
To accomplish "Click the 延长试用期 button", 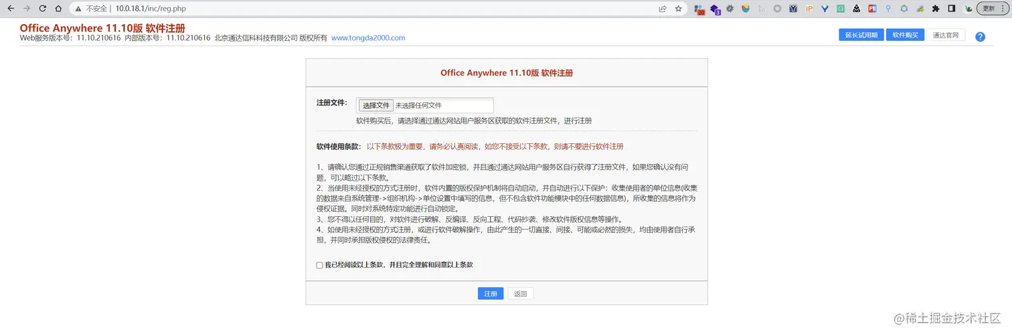I will click(861, 35).
